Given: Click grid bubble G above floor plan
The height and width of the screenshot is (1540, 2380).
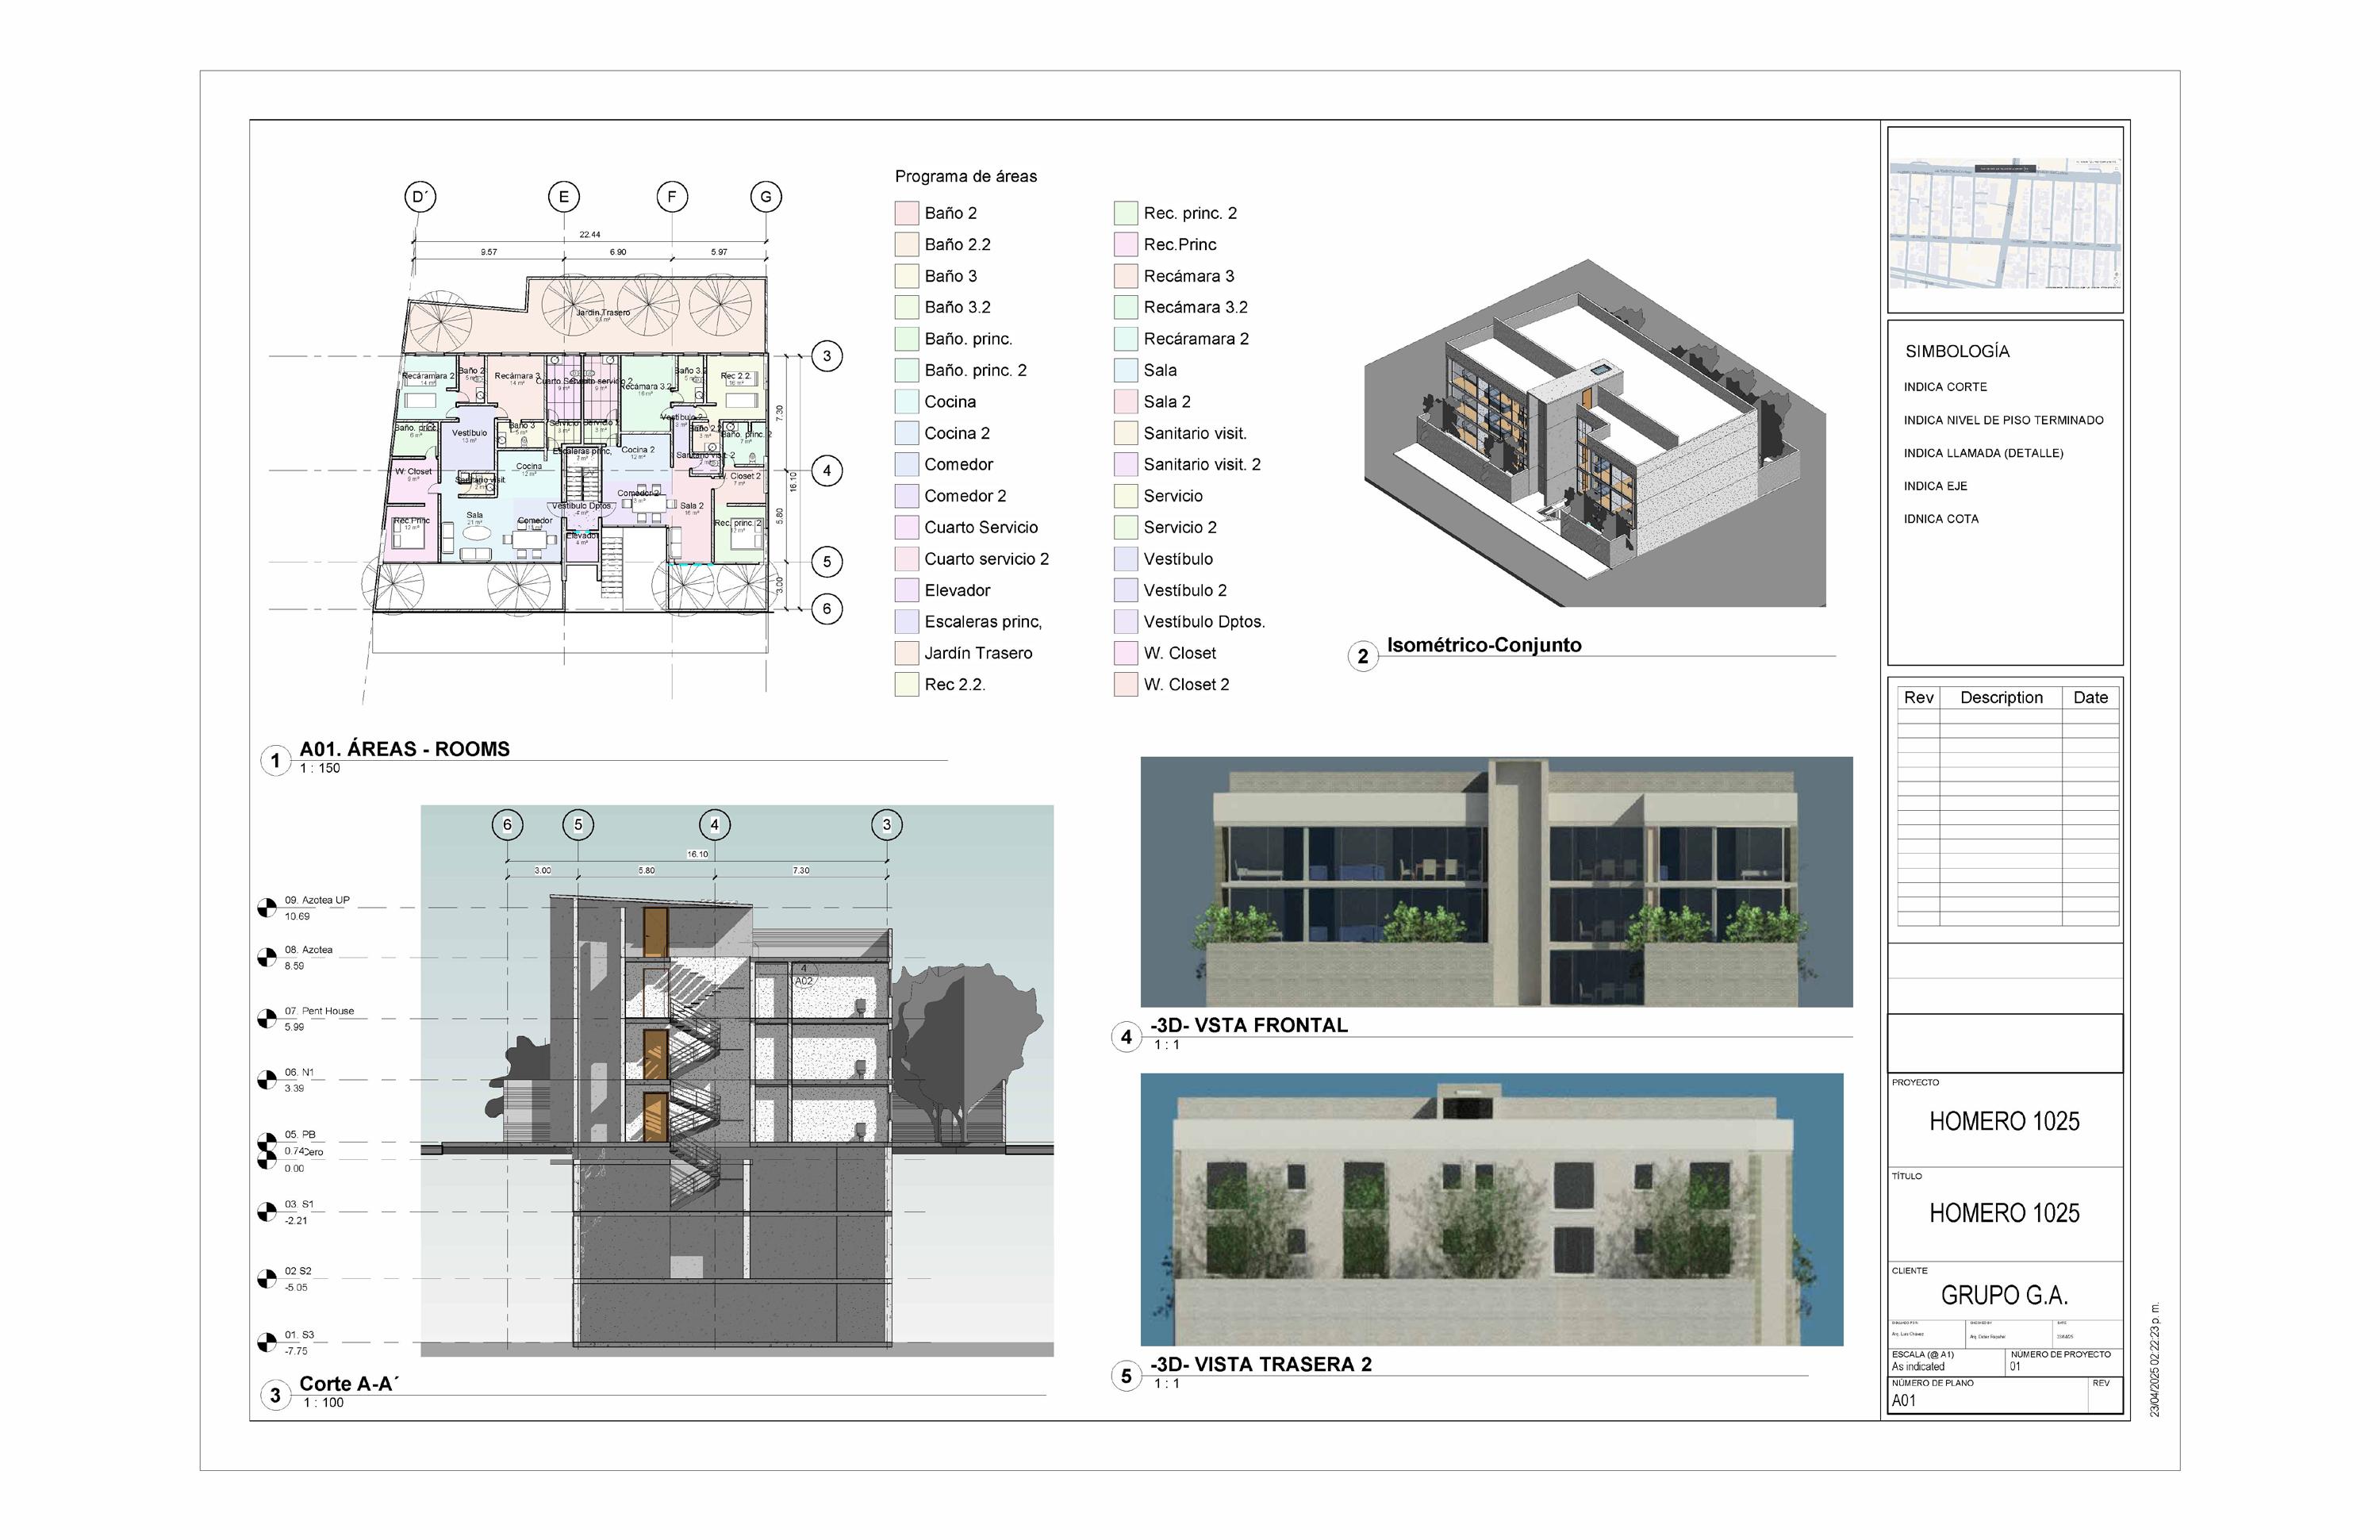Looking at the screenshot, I should click(x=766, y=197).
